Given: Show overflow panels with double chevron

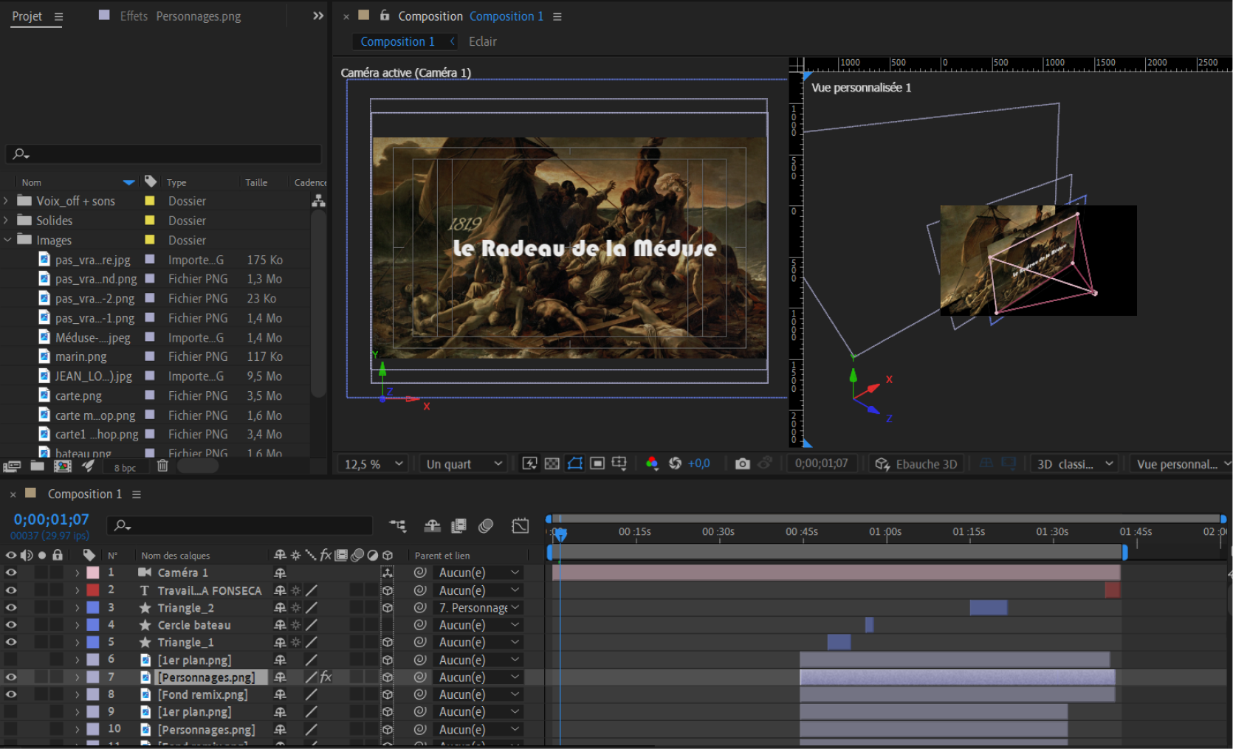Looking at the screenshot, I should tap(318, 15).
